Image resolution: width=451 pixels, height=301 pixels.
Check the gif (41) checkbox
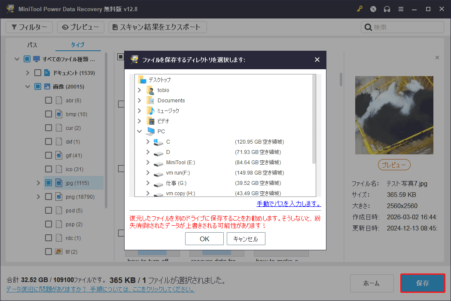pyautogui.click(x=49, y=156)
